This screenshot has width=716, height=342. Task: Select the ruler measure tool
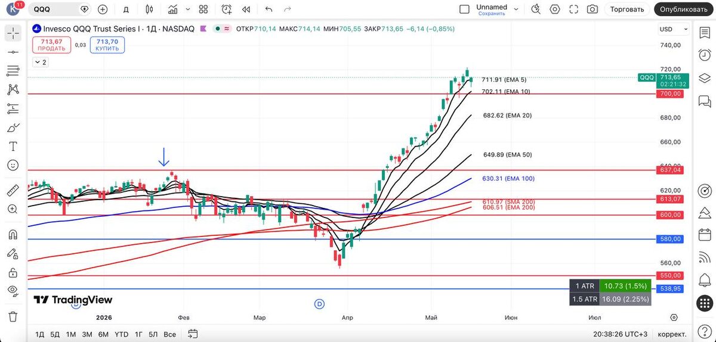13,191
